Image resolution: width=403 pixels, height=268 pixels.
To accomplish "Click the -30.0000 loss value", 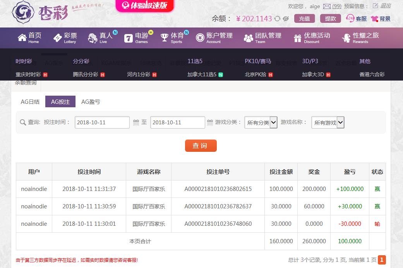I will (350, 224).
